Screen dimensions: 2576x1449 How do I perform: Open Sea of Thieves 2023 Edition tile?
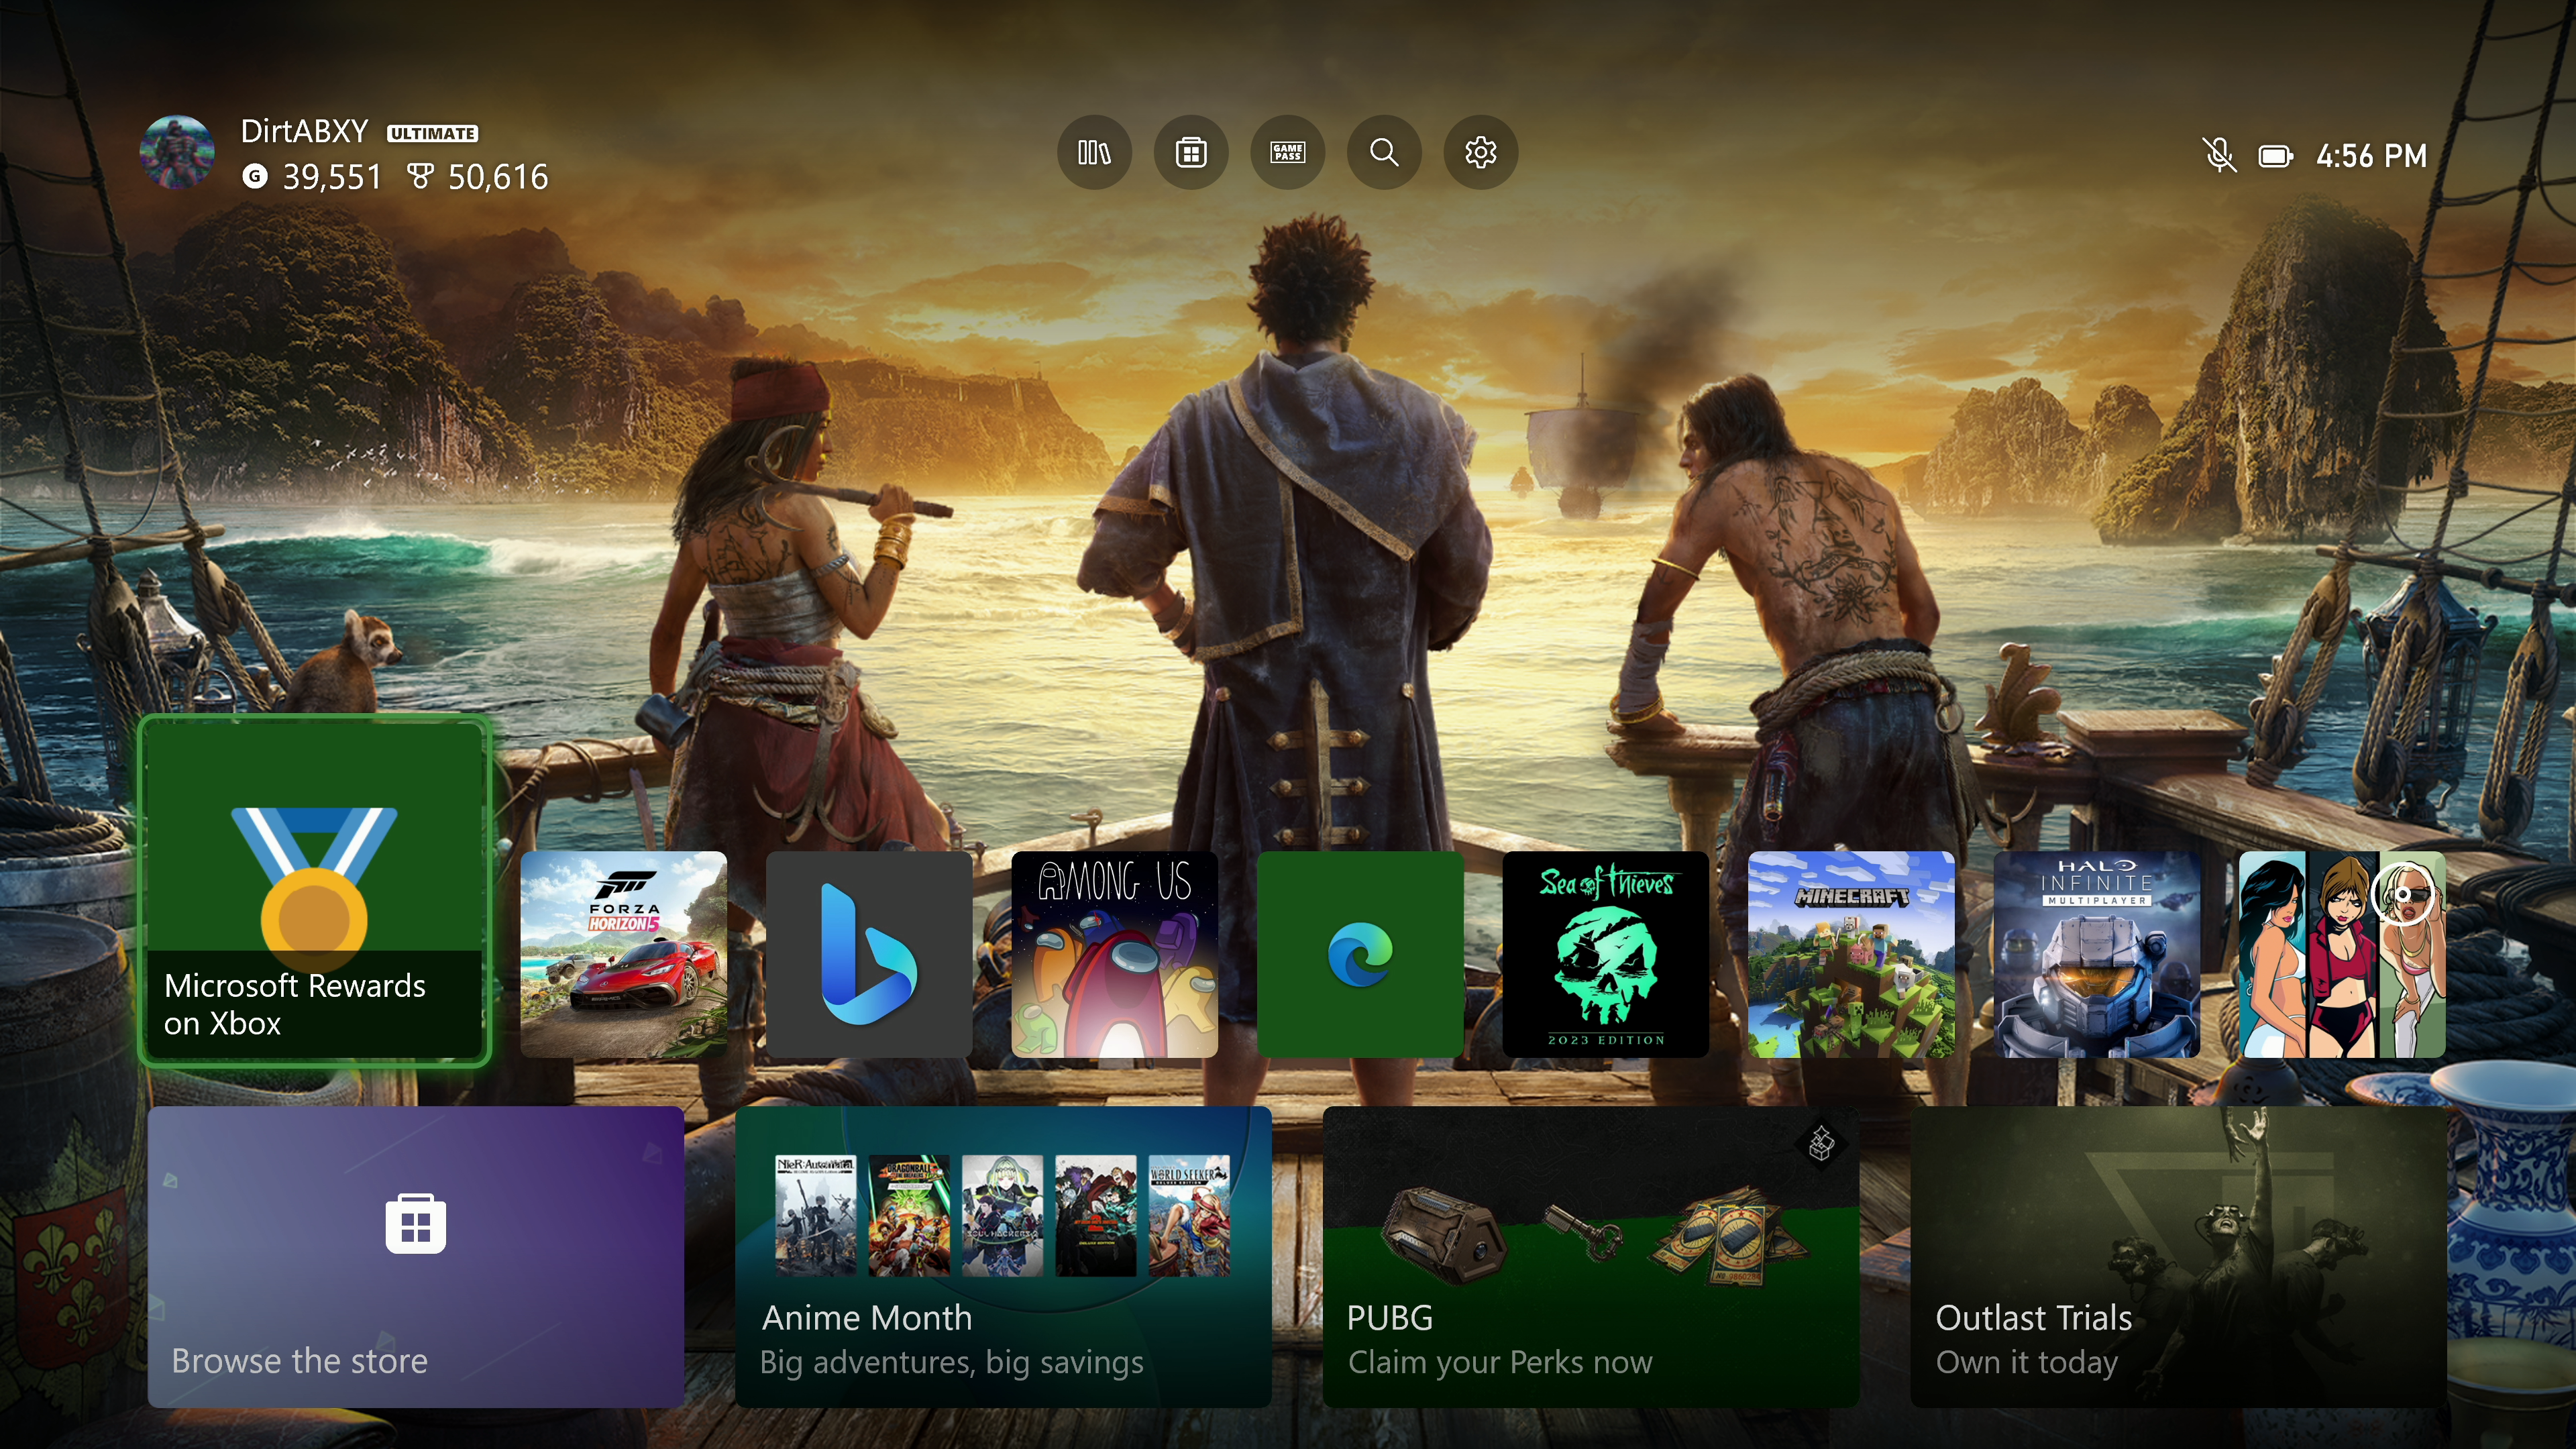pyautogui.click(x=1605, y=954)
